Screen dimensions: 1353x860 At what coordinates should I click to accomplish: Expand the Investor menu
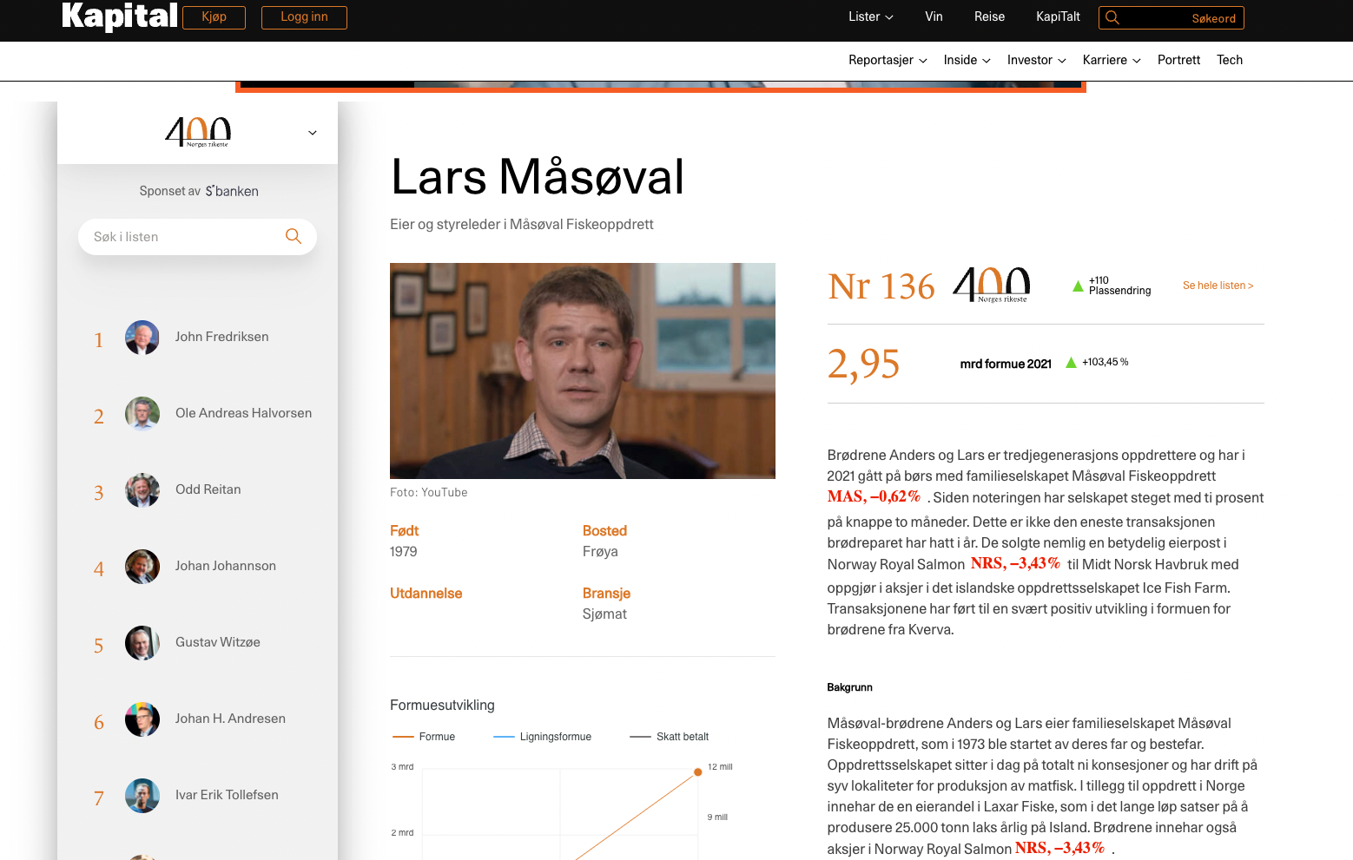pyautogui.click(x=1036, y=60)
